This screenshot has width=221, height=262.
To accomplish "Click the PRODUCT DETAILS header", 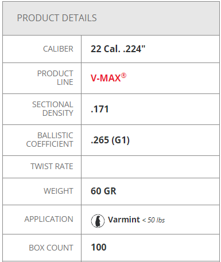I will coord(57,18).
